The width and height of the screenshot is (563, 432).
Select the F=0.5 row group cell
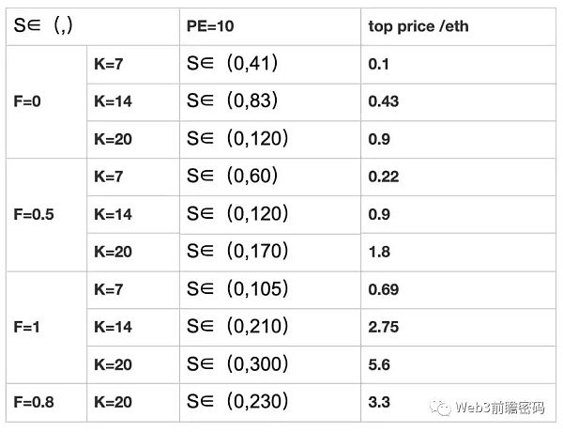pyautogui.click(x=35, y=214)
